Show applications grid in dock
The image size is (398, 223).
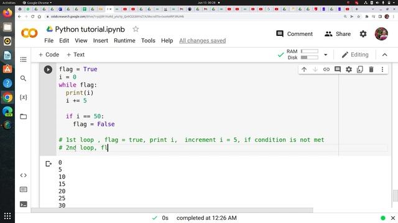coord(7,216)
